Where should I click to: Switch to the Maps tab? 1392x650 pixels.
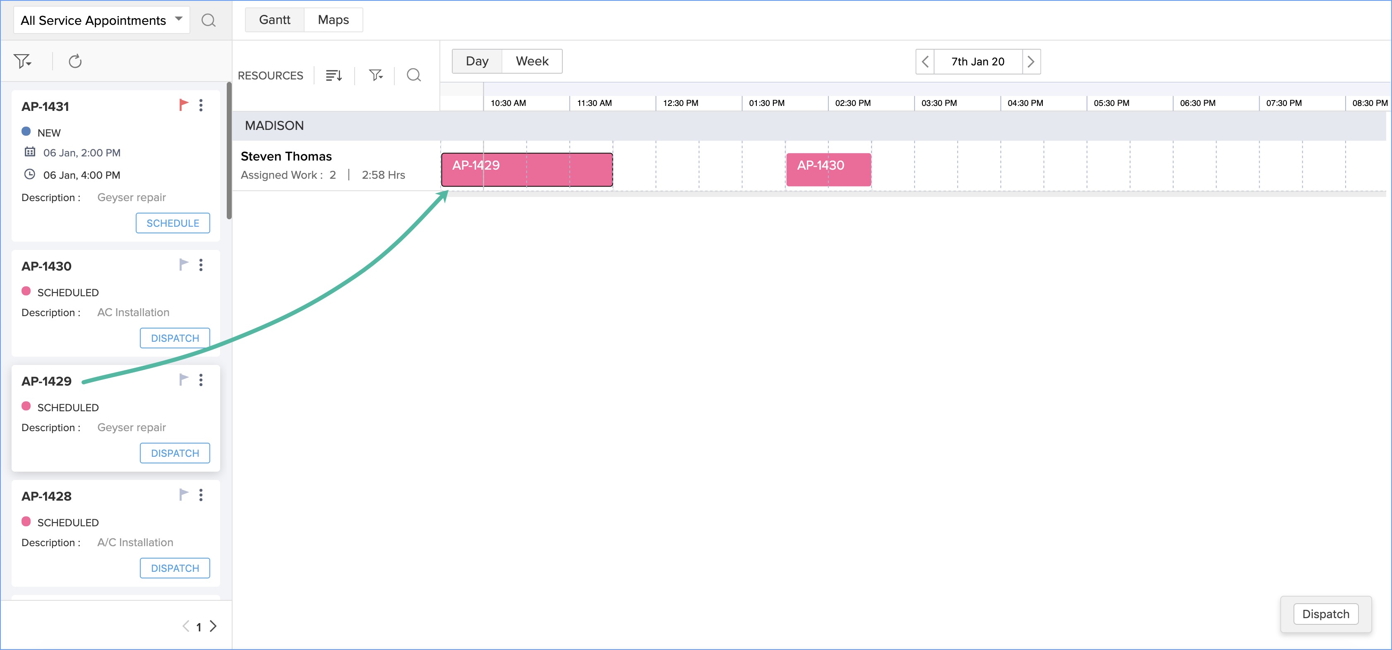pyautogui.click(x=334, y=19)
